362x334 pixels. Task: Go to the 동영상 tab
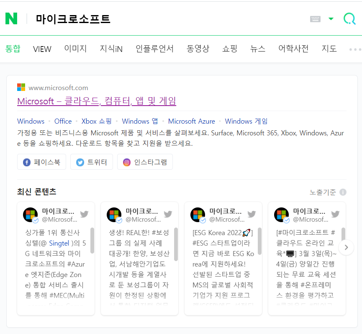coord(198,49)
